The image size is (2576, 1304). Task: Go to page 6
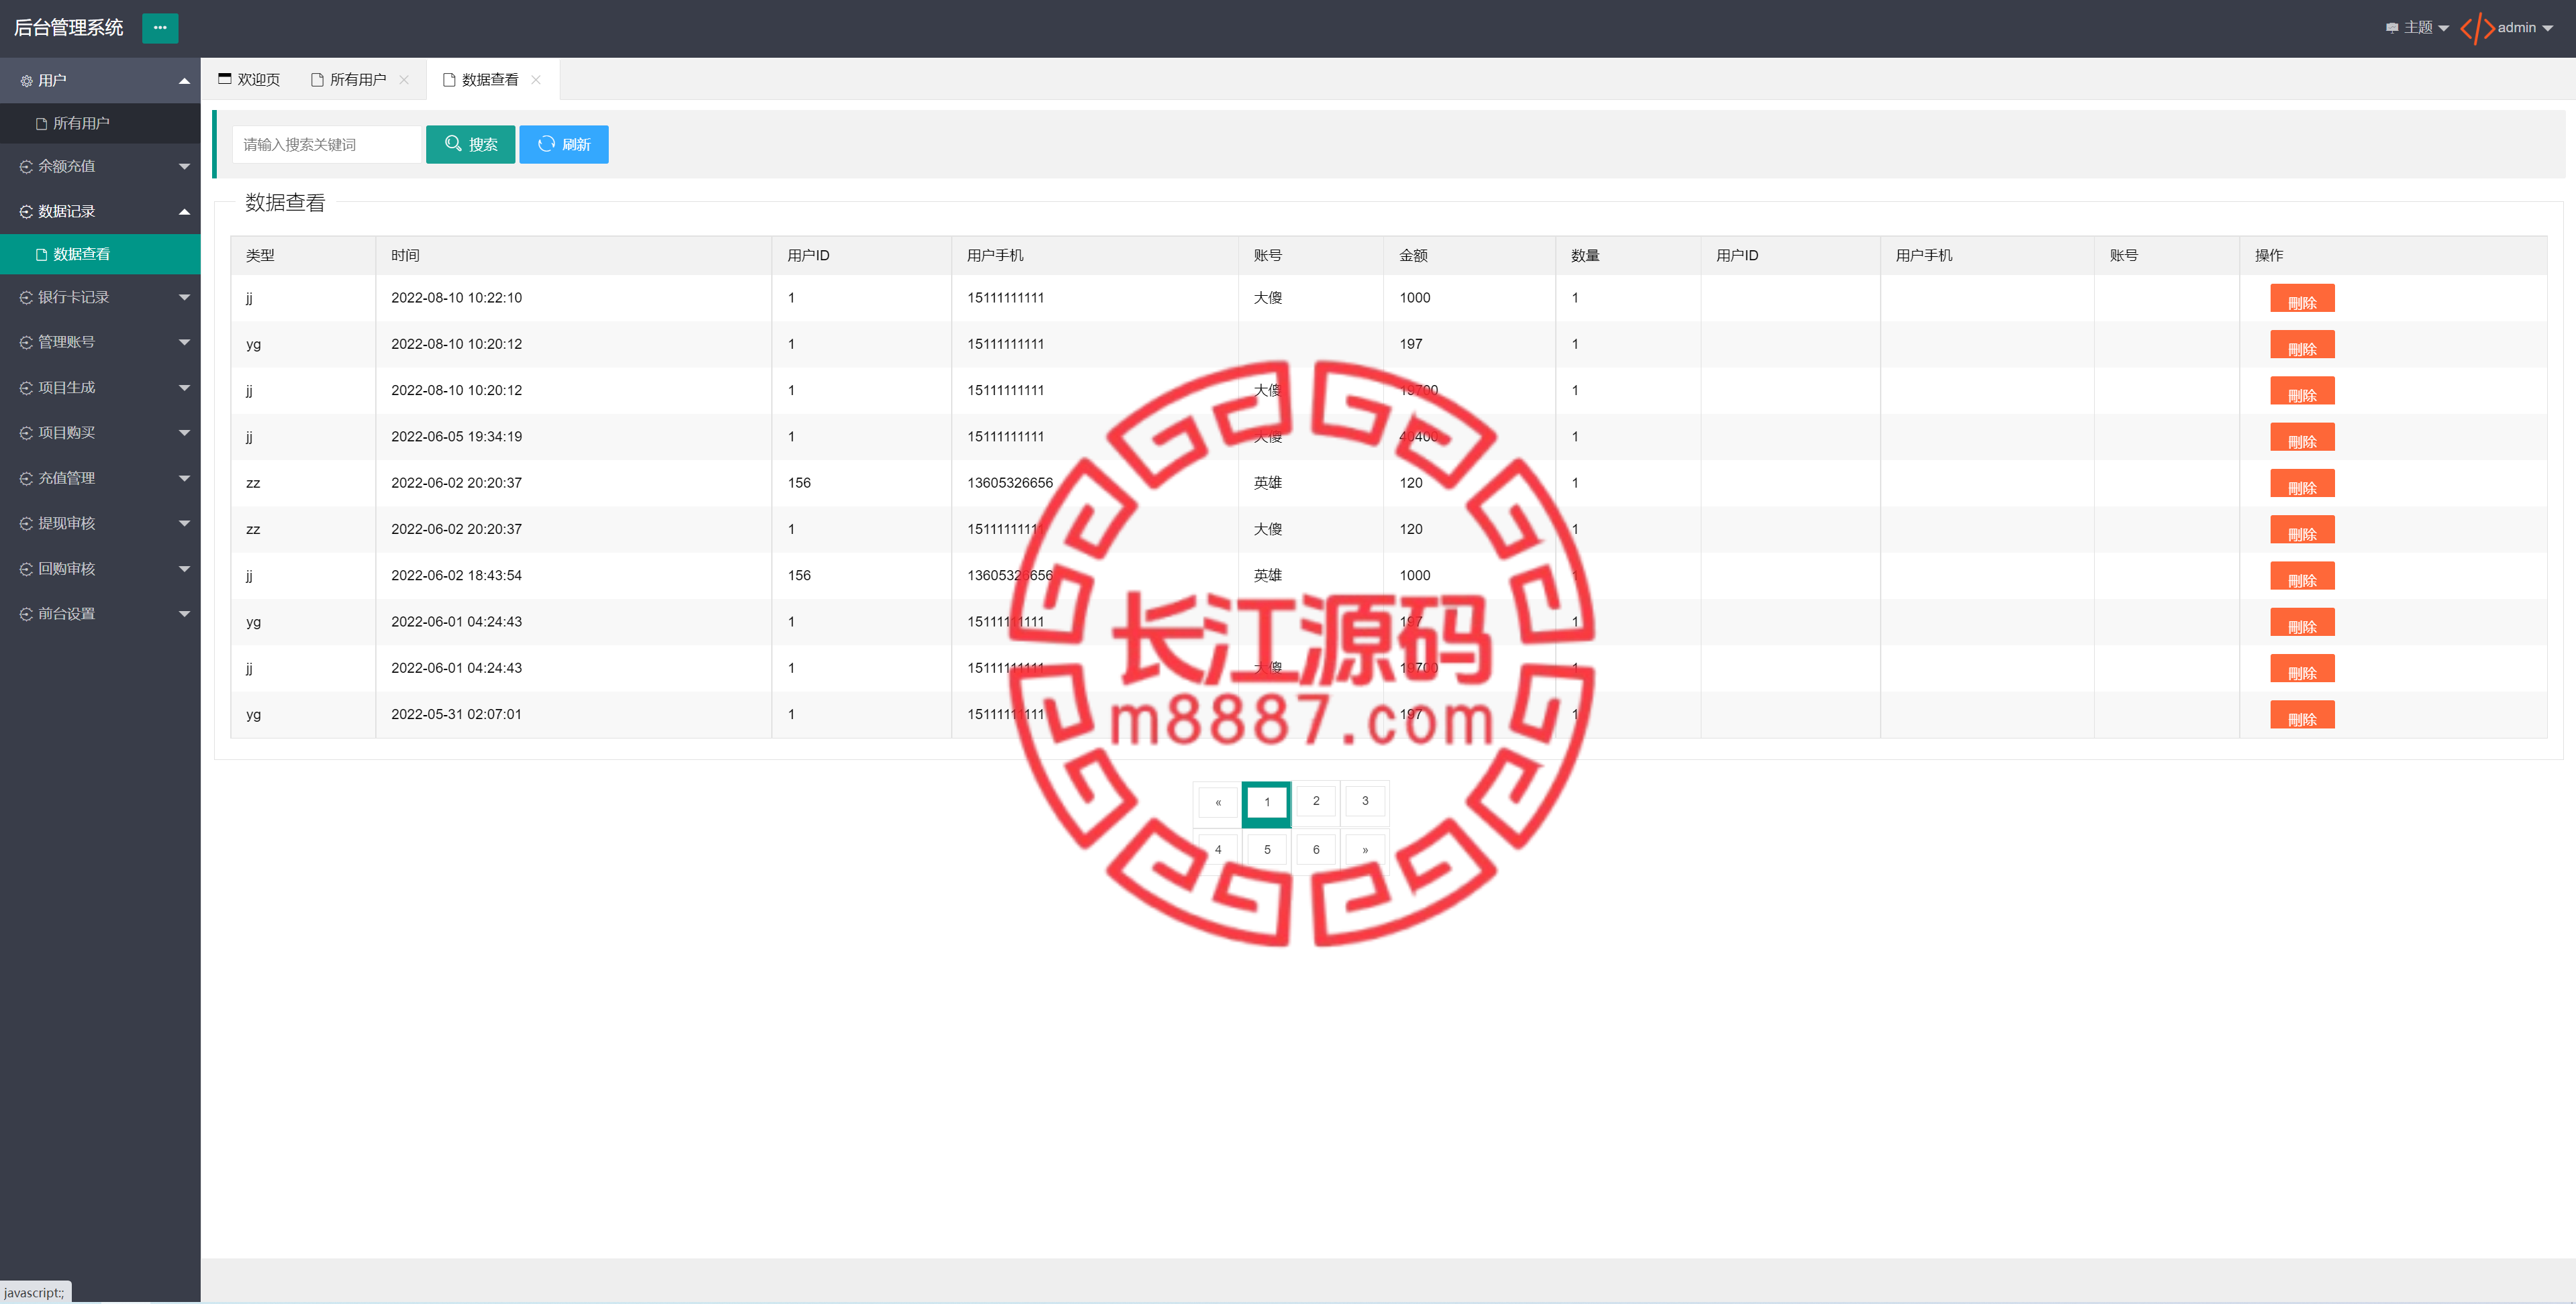[1316, 851]
